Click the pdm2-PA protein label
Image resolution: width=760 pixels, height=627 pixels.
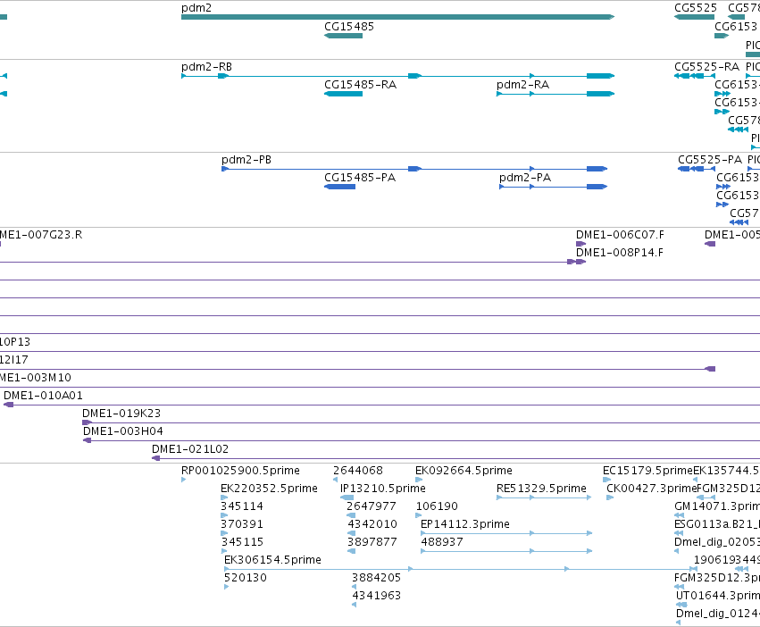(x=525, y=178)
